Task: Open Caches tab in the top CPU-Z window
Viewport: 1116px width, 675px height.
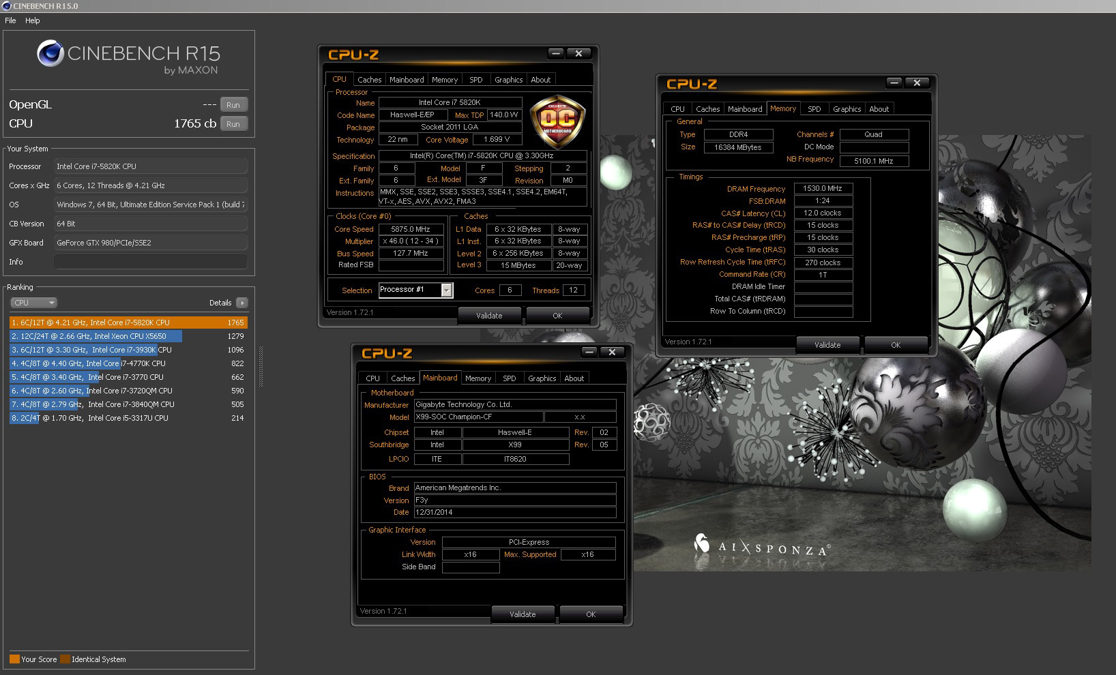Action: [x=369, y=80]
